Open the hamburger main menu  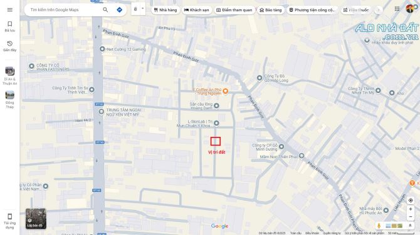click(9, 10)
